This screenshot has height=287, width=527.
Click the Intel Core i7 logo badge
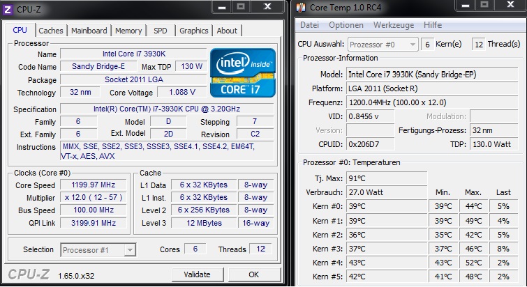[243, 72]
